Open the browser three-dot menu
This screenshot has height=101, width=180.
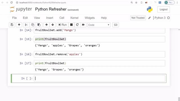click(x=177, y=3)
